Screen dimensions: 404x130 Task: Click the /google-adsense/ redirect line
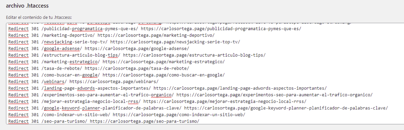pos(99,48)
